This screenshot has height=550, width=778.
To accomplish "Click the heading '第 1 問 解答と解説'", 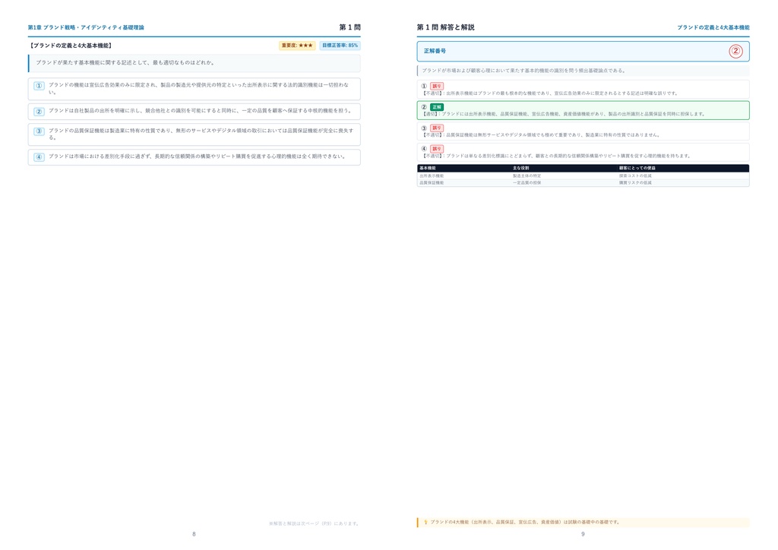I will 445,27.
